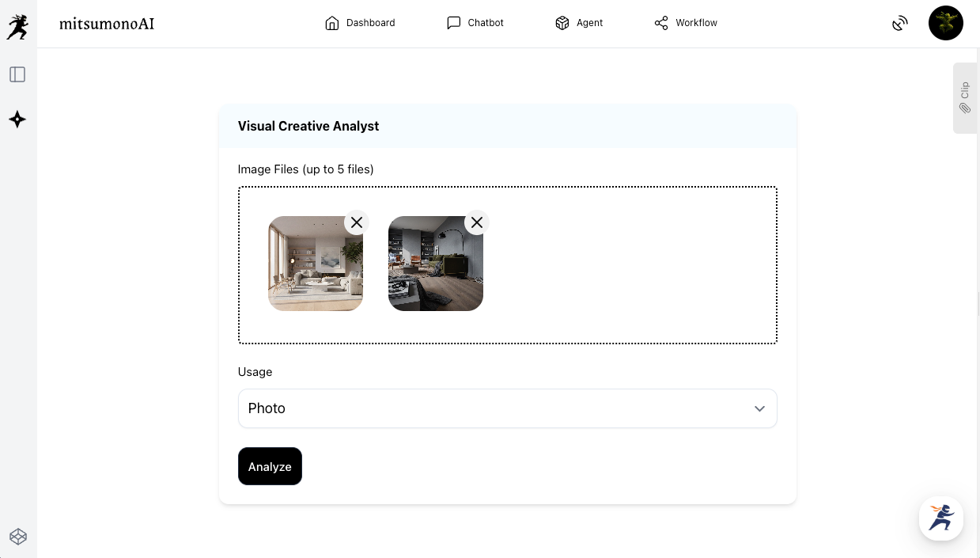Click the Workflow nodes icon
980x558 pixels.
click(x=661, y=23)
